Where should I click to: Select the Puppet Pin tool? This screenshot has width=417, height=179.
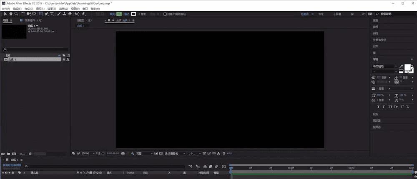pos(83,14)
